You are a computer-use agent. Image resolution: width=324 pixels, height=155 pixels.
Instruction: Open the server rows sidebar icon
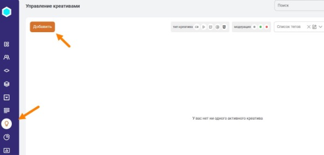(7, 110)
